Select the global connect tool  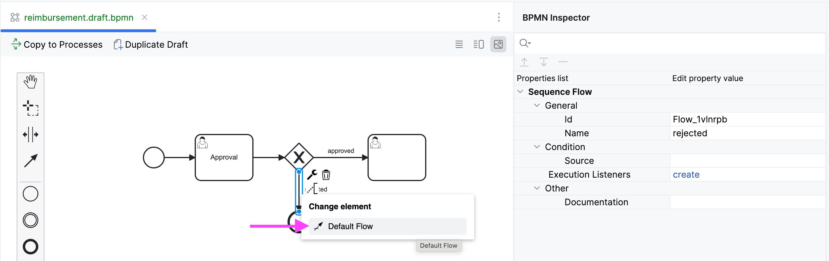tap(31, 160)
